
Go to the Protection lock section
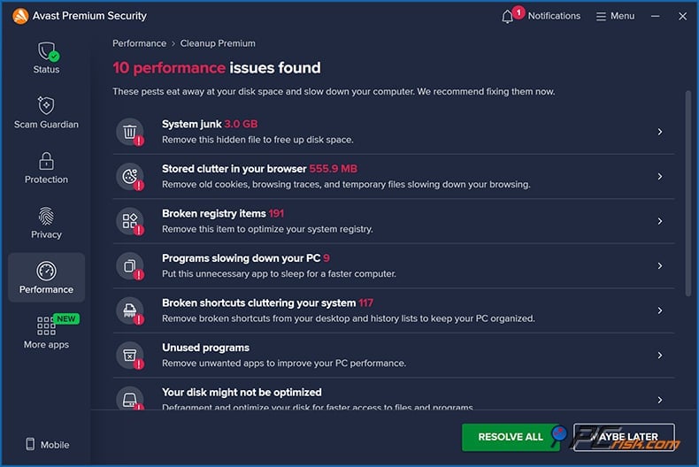(x=46, y=168)
